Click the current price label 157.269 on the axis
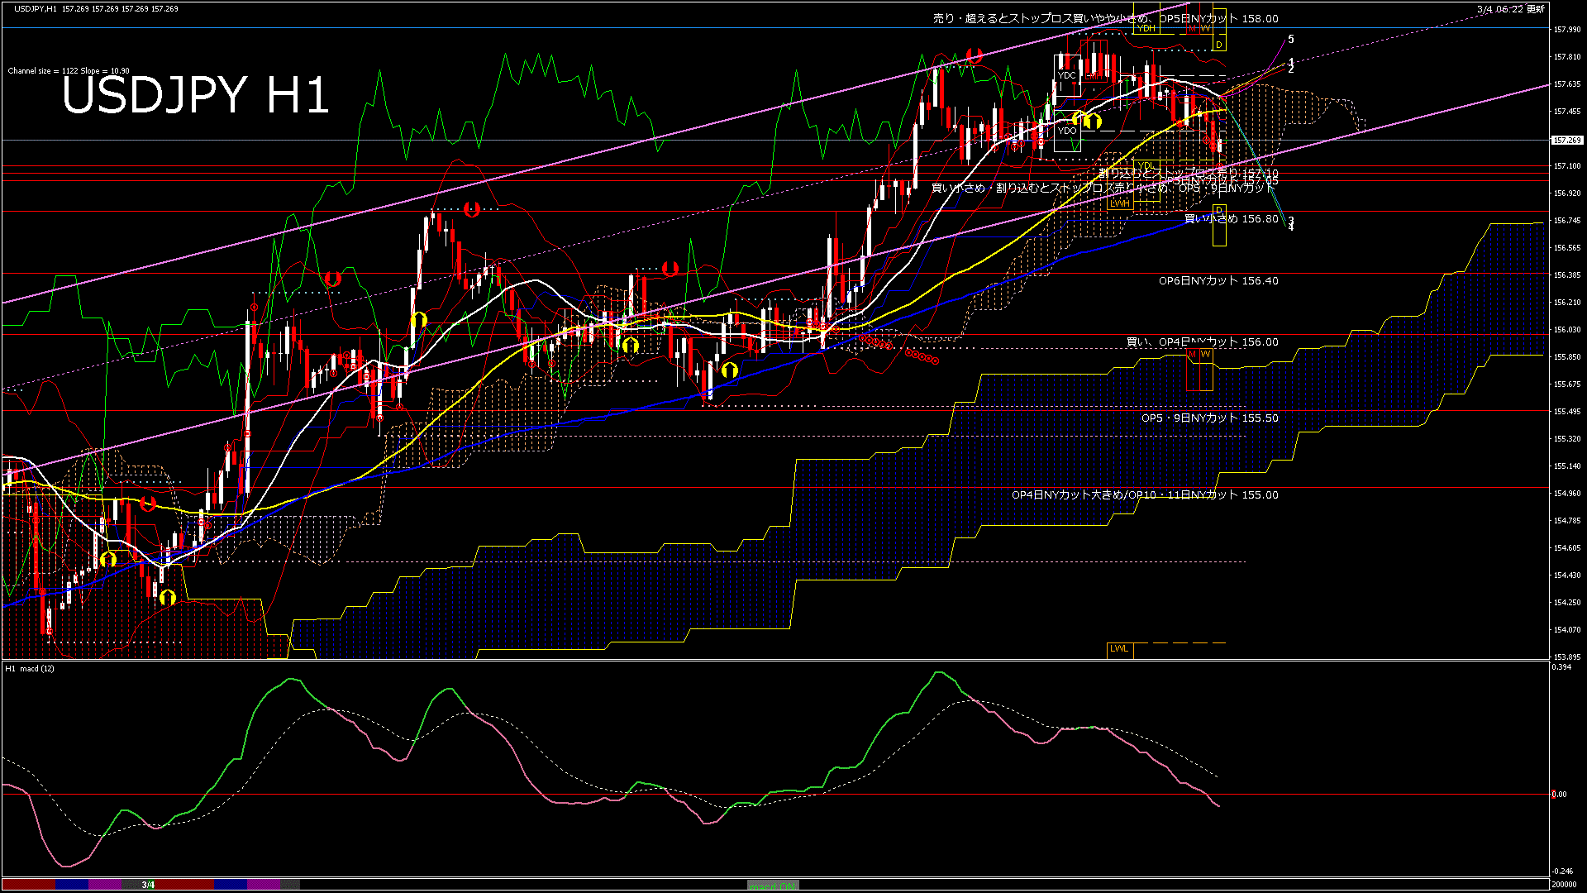This screenshot has width=1587, height=893. pyautogui.click(x=1567, y=141)
